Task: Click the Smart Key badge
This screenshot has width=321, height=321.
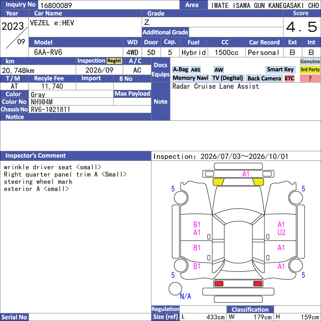Action: click(x=280, y=69)
